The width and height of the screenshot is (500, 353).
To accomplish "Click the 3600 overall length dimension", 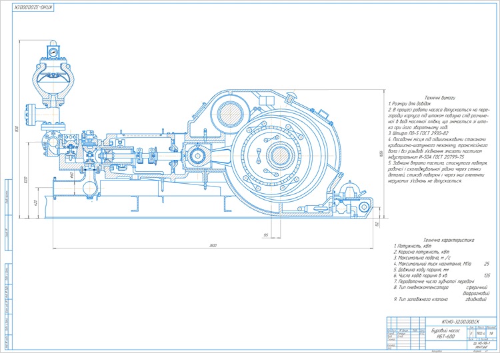I will [x=213, y=245].
